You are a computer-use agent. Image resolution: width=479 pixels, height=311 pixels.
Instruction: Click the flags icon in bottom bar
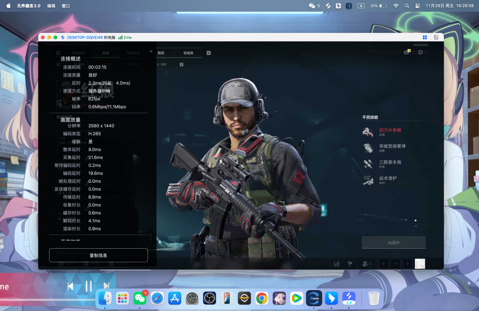(x=350, y=264)
